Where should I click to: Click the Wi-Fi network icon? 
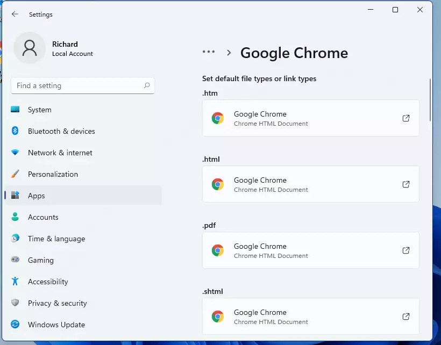15,152
